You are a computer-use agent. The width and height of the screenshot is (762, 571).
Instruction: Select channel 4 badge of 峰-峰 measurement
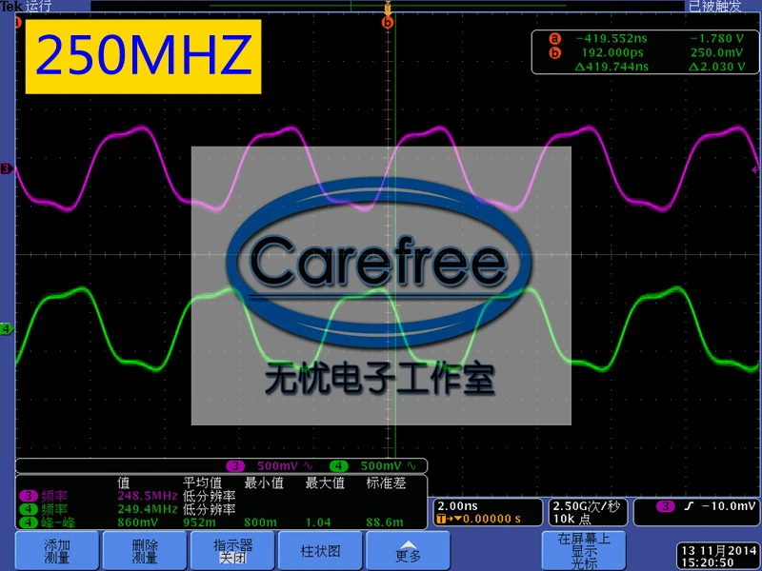pyautogui.click(x=29, y=522)
